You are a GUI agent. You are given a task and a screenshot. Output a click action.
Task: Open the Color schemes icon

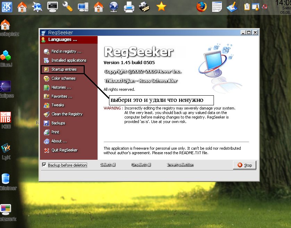coord(46,78)
